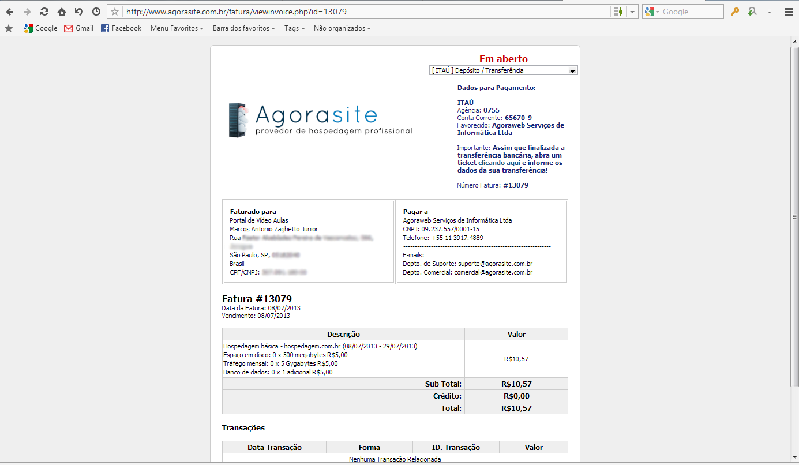Click the bookmarks bar star icon
Image resolution: width=799 pixels, height=465 pixels.
click(8, 28)
